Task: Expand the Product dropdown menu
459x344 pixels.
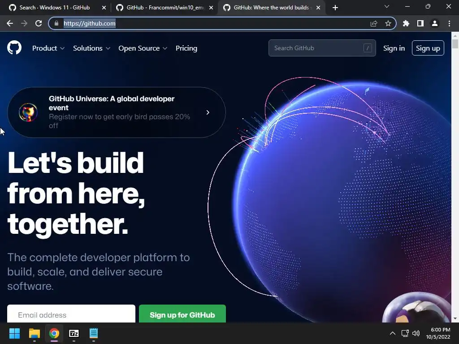Action: 48,48
